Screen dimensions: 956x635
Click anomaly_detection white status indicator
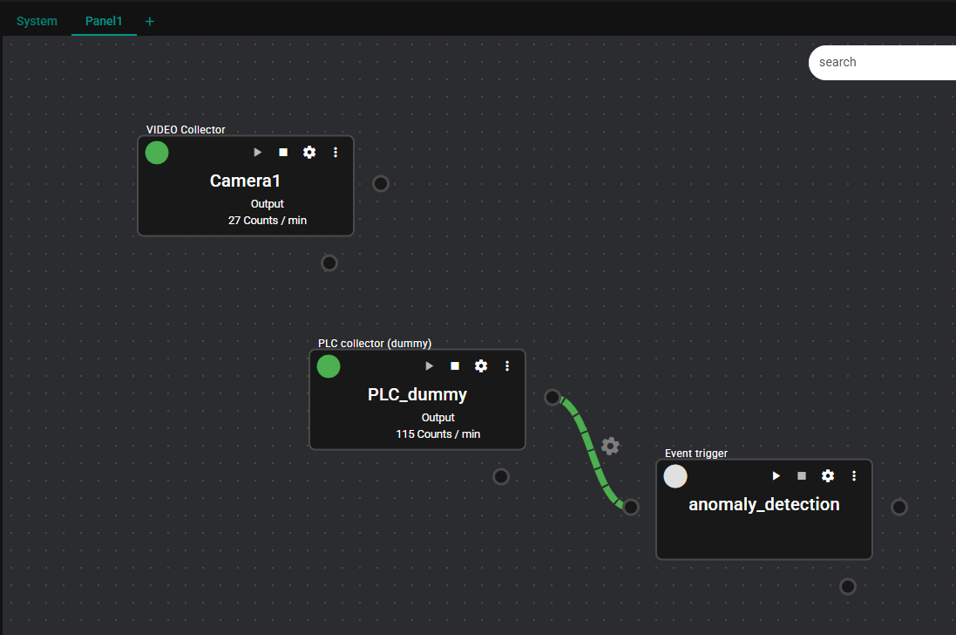point(675,476)
